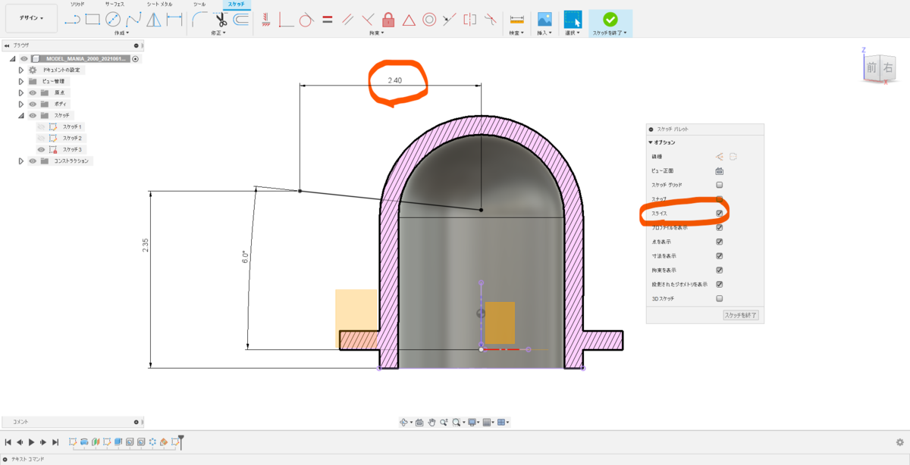910x465 pixels.
Task: Select the Sketch Dimension tool
Action: (174, 20)
